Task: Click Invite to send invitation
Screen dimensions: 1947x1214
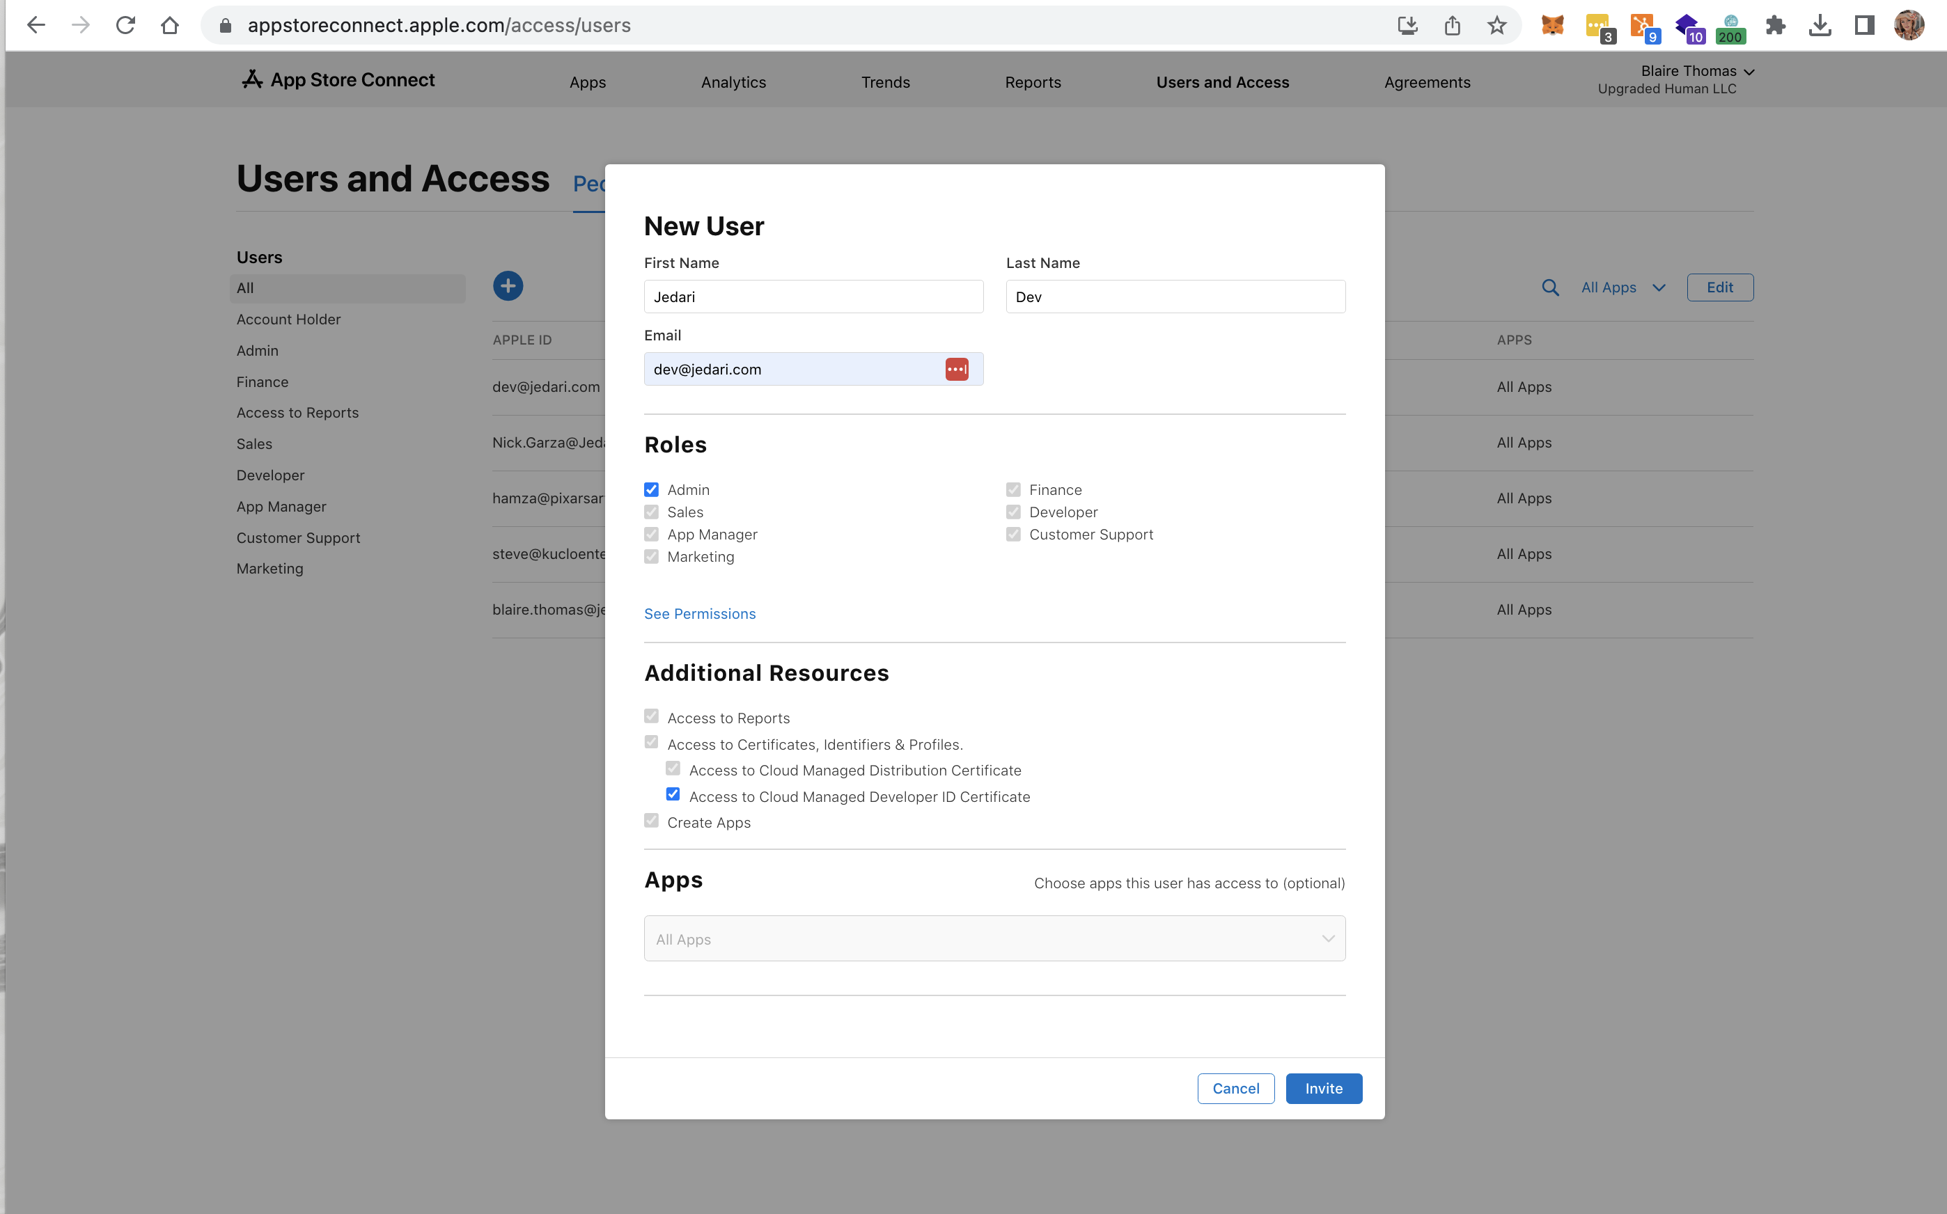Action: click(x=1324, y=1089)
